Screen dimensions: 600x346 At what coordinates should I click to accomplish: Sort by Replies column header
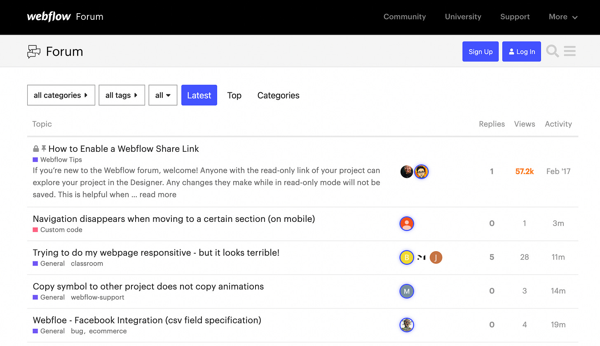[x=492, y=124]
